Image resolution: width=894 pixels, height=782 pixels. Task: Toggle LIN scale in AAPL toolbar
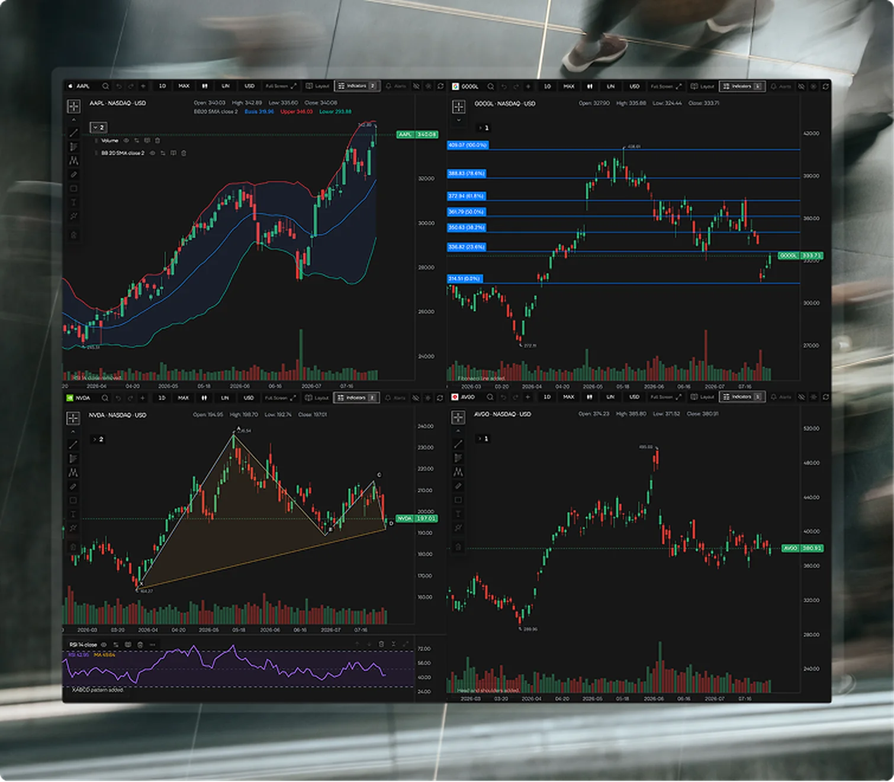(226, 86)
